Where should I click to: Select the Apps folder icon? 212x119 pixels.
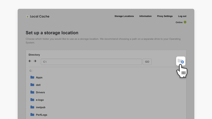point(32,77)
